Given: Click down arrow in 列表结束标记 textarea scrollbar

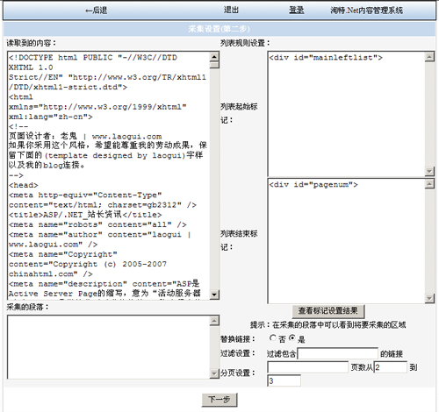Looking at the screenshot, I should pyautogui.click(x=429, y=298).
